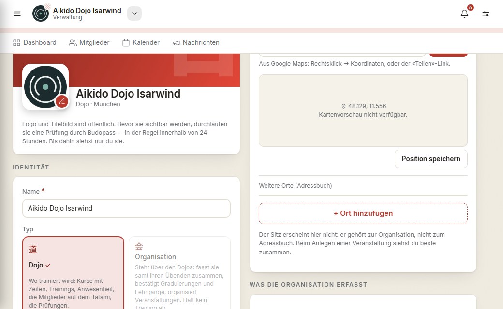Open the settings sliders icon
The height and width of the screenshot is (309, 503).
486,14
